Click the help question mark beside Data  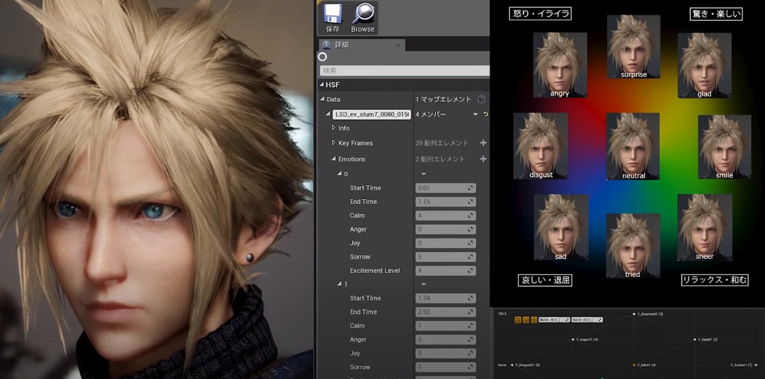[481, 99]
